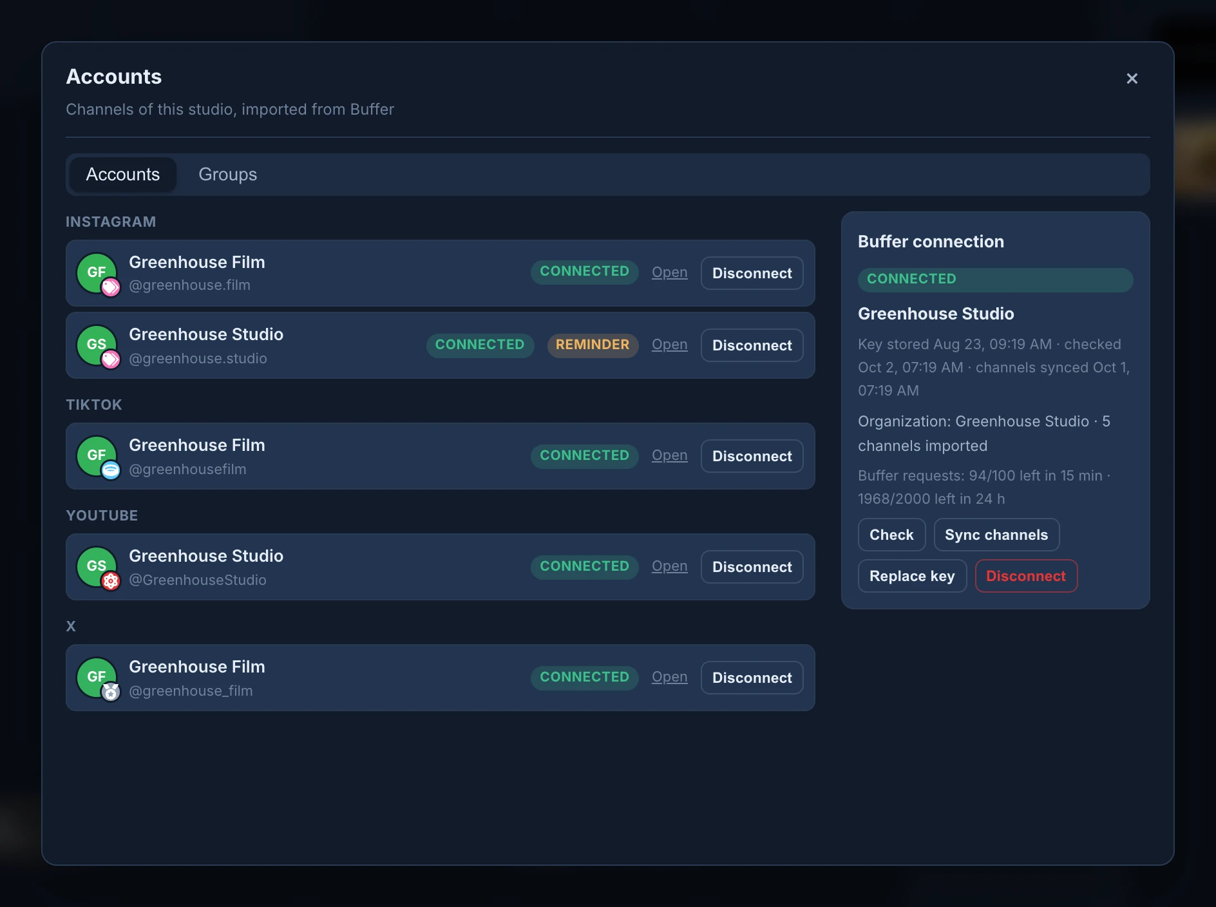Click the YouTube badge on @GreenhouseStudio avatar
Screen dimensions: 1216x907
click(111, 581)
